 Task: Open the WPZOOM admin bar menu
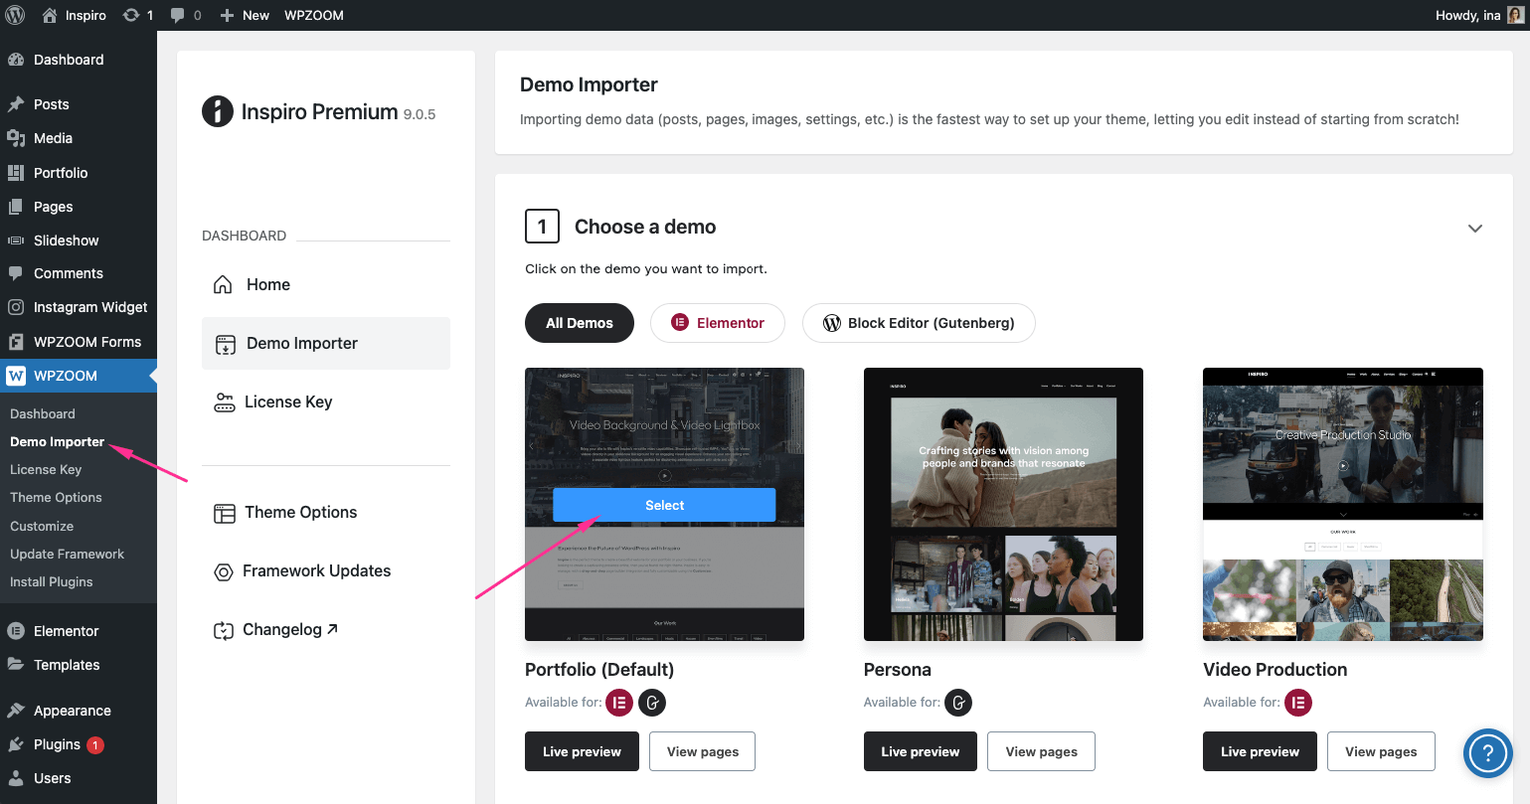tap(314, 15)
